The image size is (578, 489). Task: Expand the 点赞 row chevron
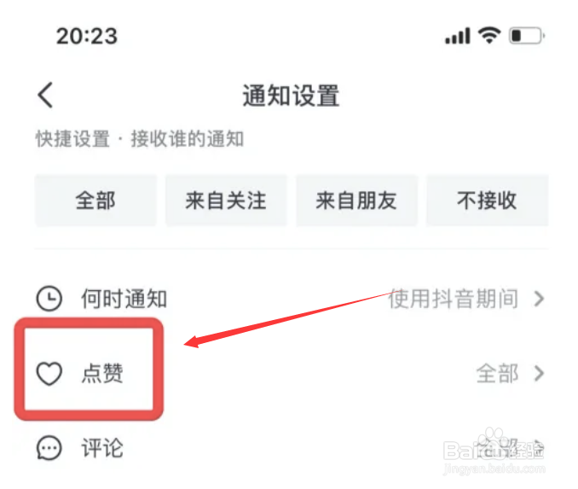[x=539, y=374]
